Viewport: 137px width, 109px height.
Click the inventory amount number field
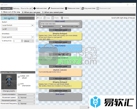click(x=17, y=41)
